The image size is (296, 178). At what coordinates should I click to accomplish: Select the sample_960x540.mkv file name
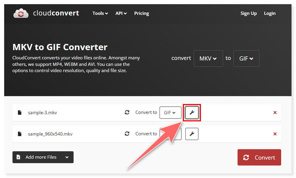click(x=50, y=134)
